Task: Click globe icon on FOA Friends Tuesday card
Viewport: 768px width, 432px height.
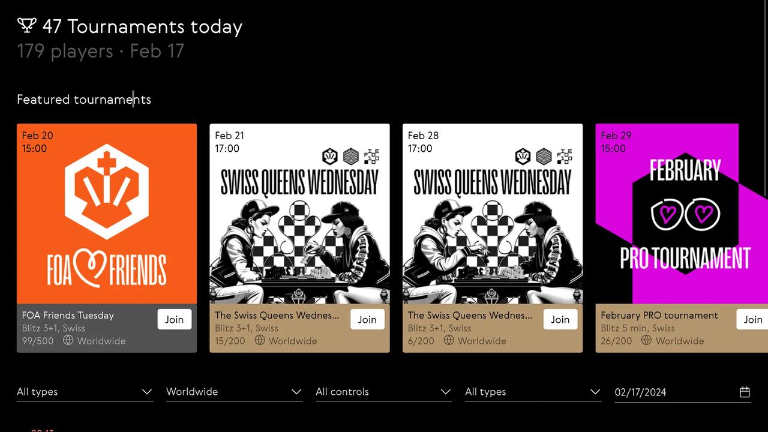Action: 68,340
